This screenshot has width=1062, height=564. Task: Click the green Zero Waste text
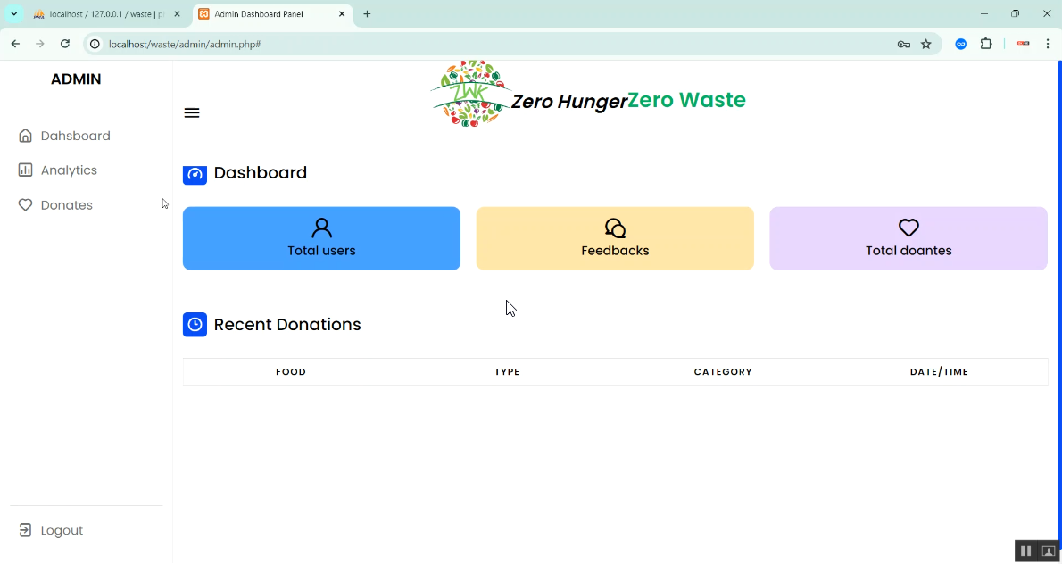coord(687,100)
